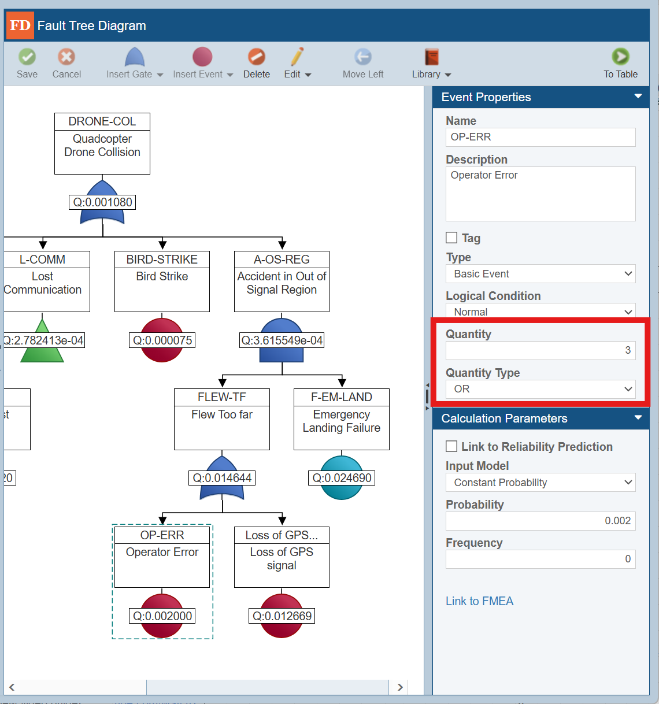Screen dimensions: 659x704
Task: Click the Edit toolbar icon
Action: click(x=294, y=62)
